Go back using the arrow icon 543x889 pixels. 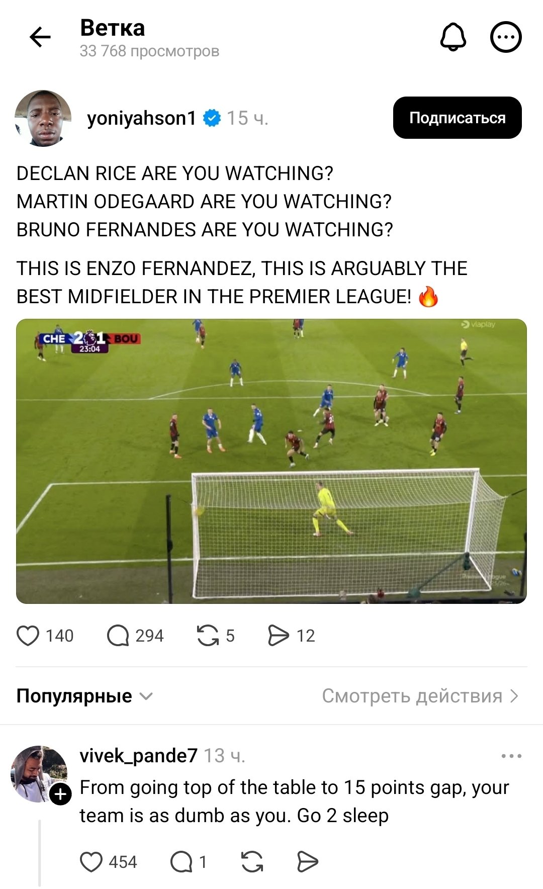(x=40, y=37)
